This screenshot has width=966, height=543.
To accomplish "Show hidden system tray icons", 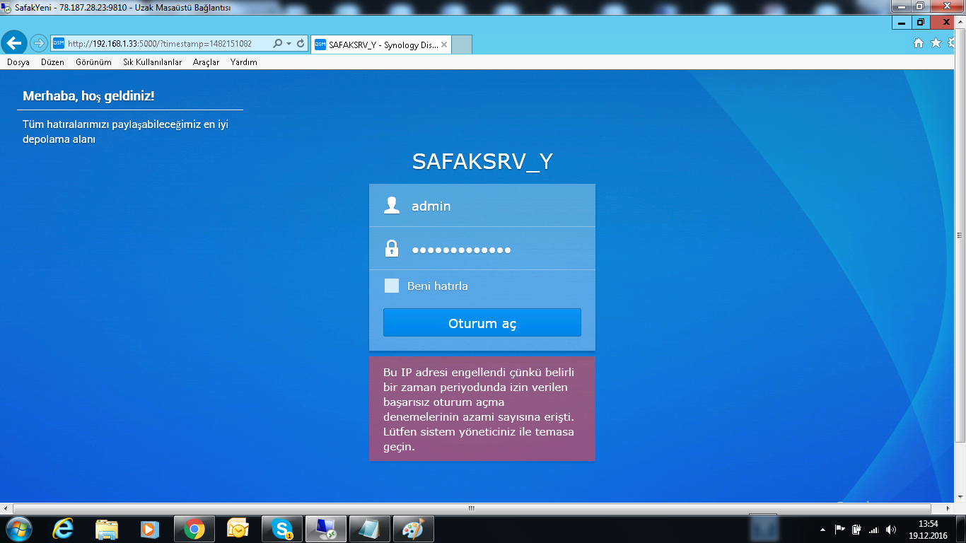I will point(822,530).
